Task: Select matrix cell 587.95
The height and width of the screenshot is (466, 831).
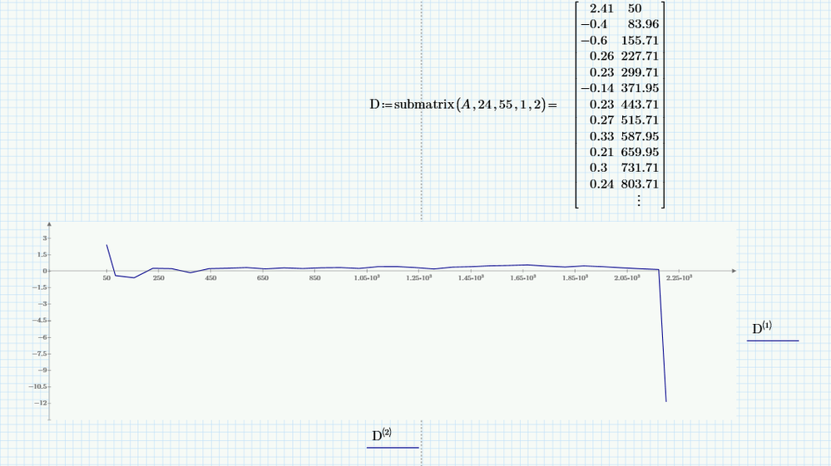Action: pos(640,136)
